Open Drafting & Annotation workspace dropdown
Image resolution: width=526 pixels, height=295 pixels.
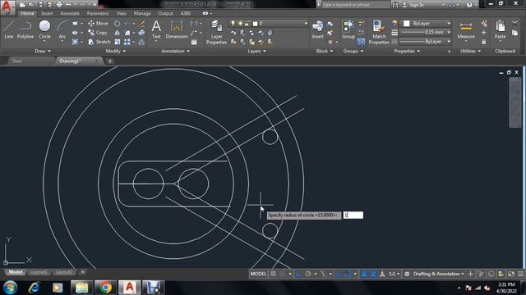(x=439, y=274)
